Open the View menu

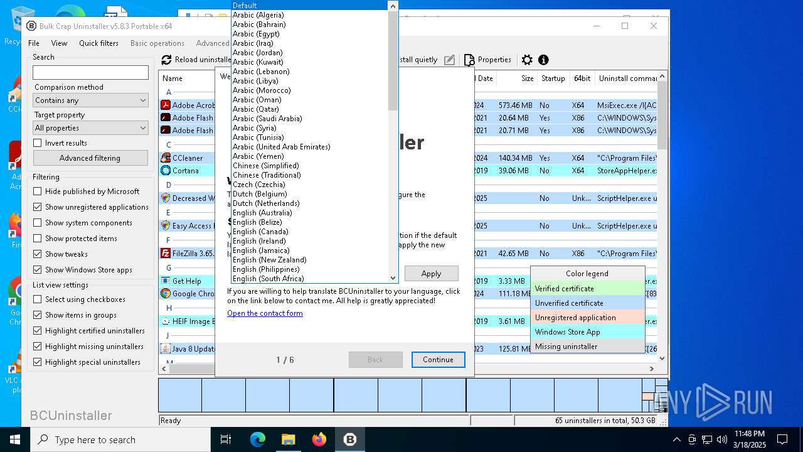pyautogui.click(x=59, y=43)
